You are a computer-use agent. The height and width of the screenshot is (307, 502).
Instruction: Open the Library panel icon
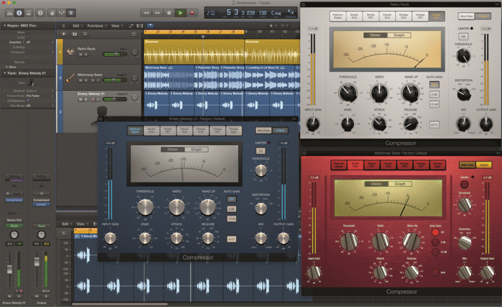[x=10, y=13]
